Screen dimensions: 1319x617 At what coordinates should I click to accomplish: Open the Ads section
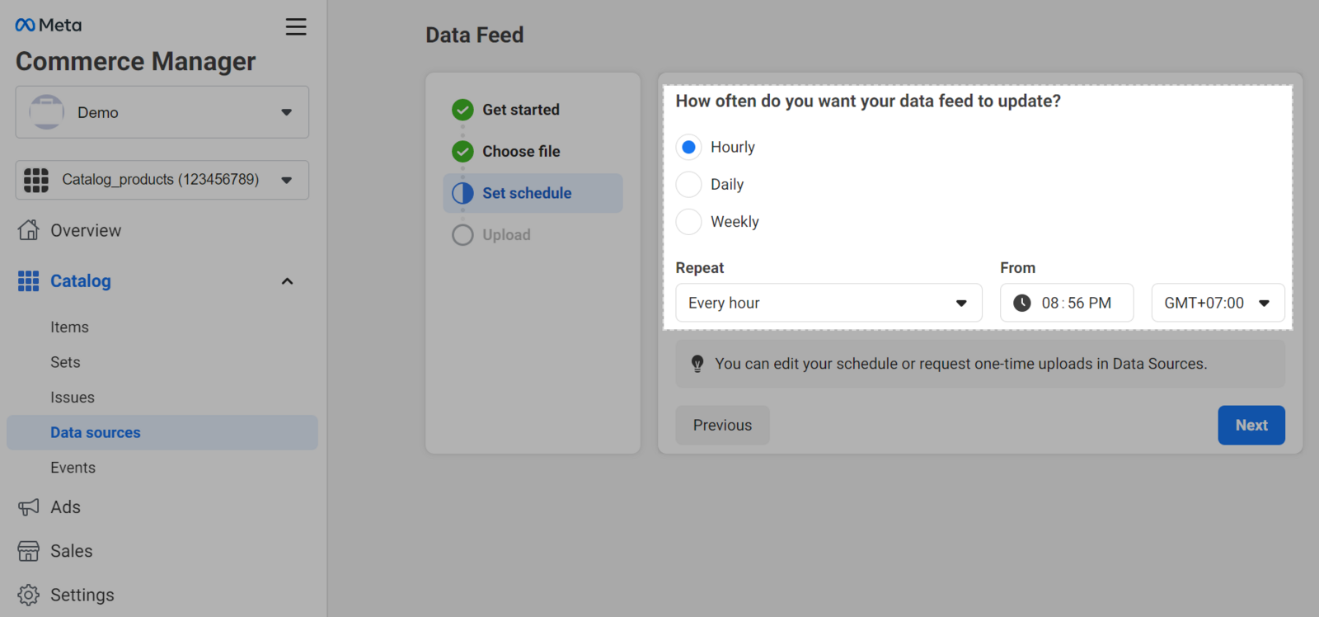click(x=65, y=507)
